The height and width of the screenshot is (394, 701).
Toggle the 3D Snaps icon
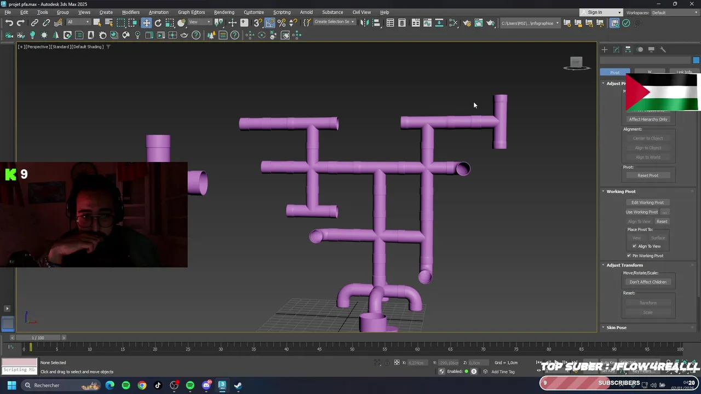(x=257, y=23)
